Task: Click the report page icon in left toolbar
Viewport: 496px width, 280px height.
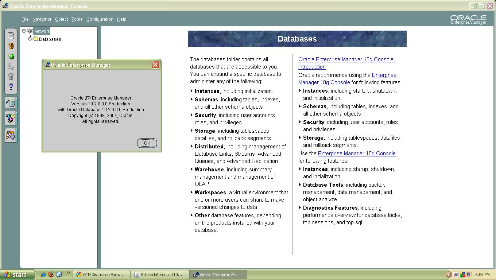Action: click(x=11, y=36)
